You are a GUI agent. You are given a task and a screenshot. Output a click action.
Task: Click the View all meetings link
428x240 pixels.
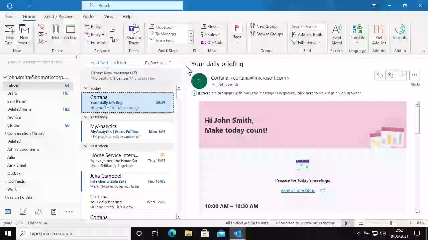298,190
